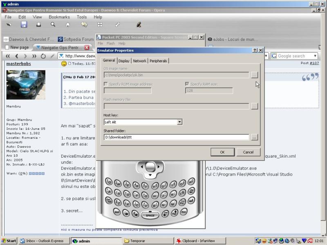Open the Peripherals tab
Screen dimensions: 327x245
(158, 61)
